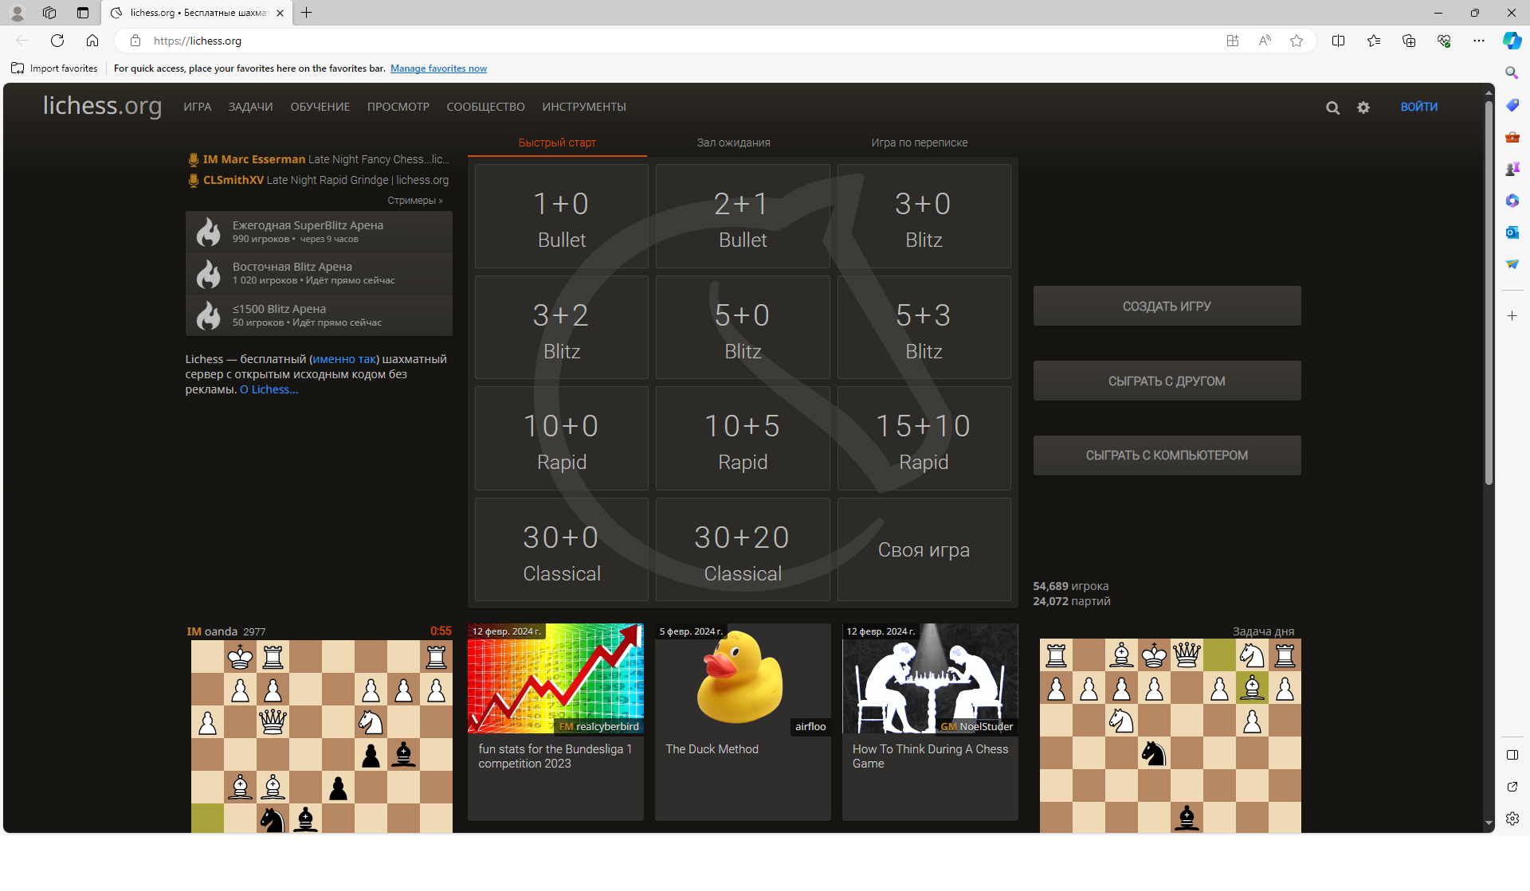The width and height of the screenshot is (1530, 891).
Task: Expand the ИНСТРУМЕНТЫ menu
Action: pos(584,107)
